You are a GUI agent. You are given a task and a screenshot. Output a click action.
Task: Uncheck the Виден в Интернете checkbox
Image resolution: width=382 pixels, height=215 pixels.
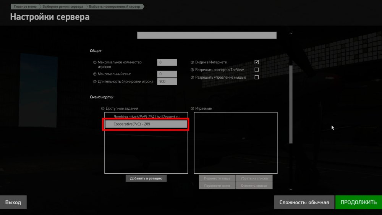point(257,62)
